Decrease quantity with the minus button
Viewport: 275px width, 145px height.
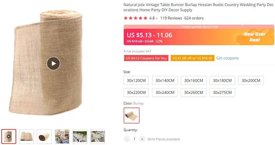[127, 139]
